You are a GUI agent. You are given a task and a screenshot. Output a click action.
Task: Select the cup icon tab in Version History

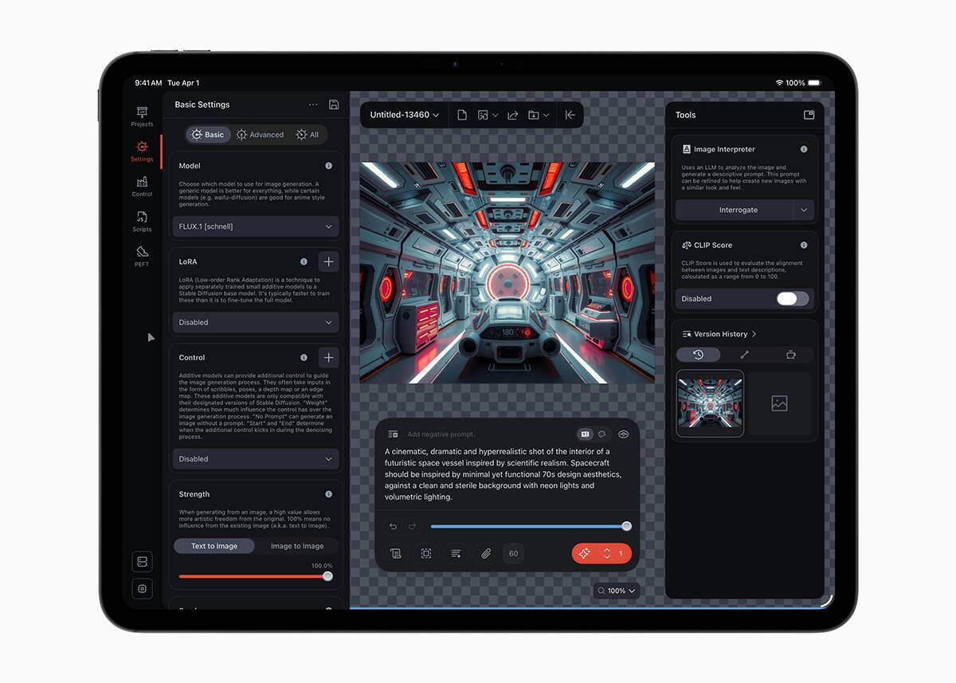(790, 355)
